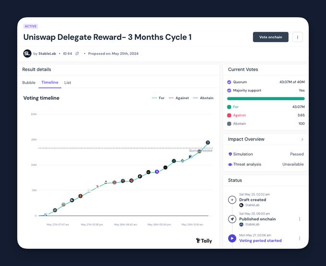Click the Against vote count 3.65
The width and height of the screenshot is (326, 266).
click(x=301, y=115)
